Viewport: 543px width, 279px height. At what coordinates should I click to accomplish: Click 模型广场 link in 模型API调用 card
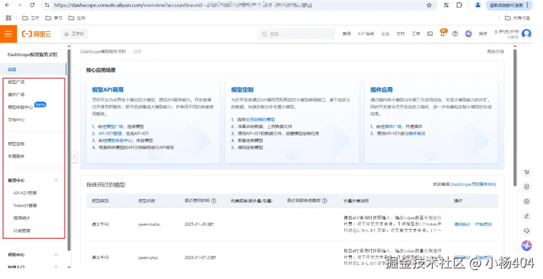115,126
